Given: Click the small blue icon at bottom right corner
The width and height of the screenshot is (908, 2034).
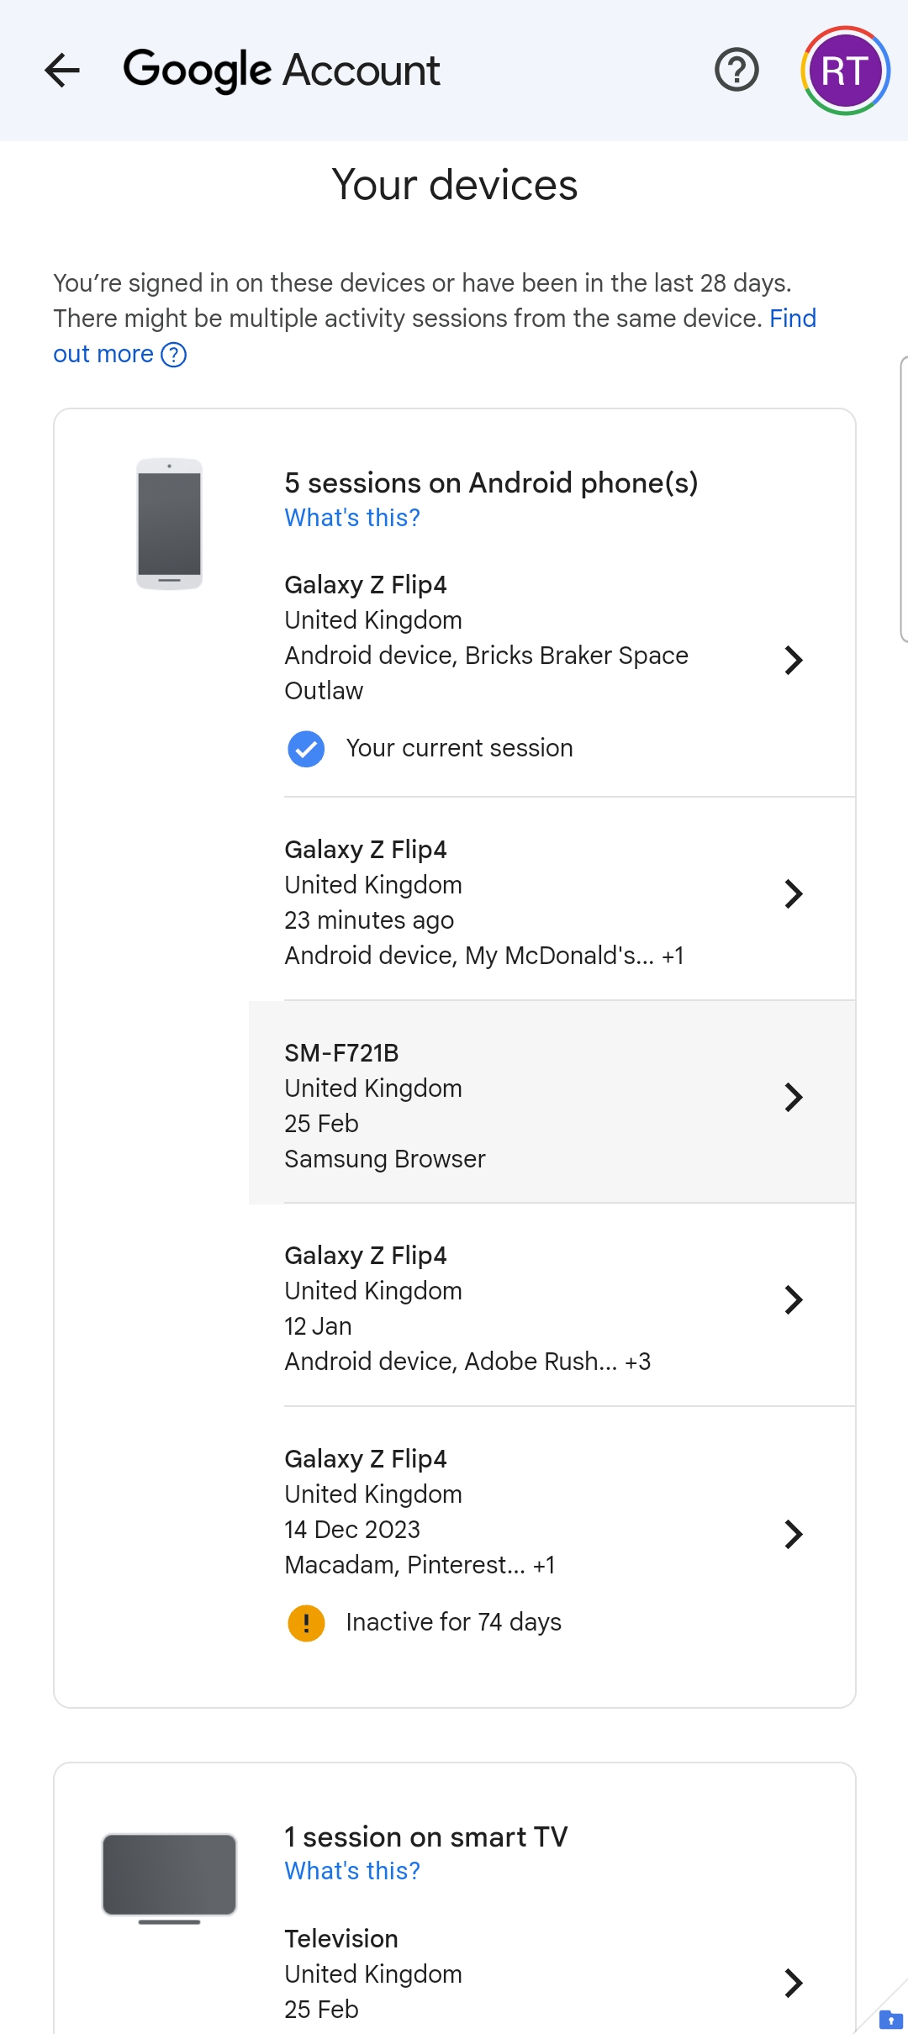Looking at the screenshot, I should pos(892,2021).
